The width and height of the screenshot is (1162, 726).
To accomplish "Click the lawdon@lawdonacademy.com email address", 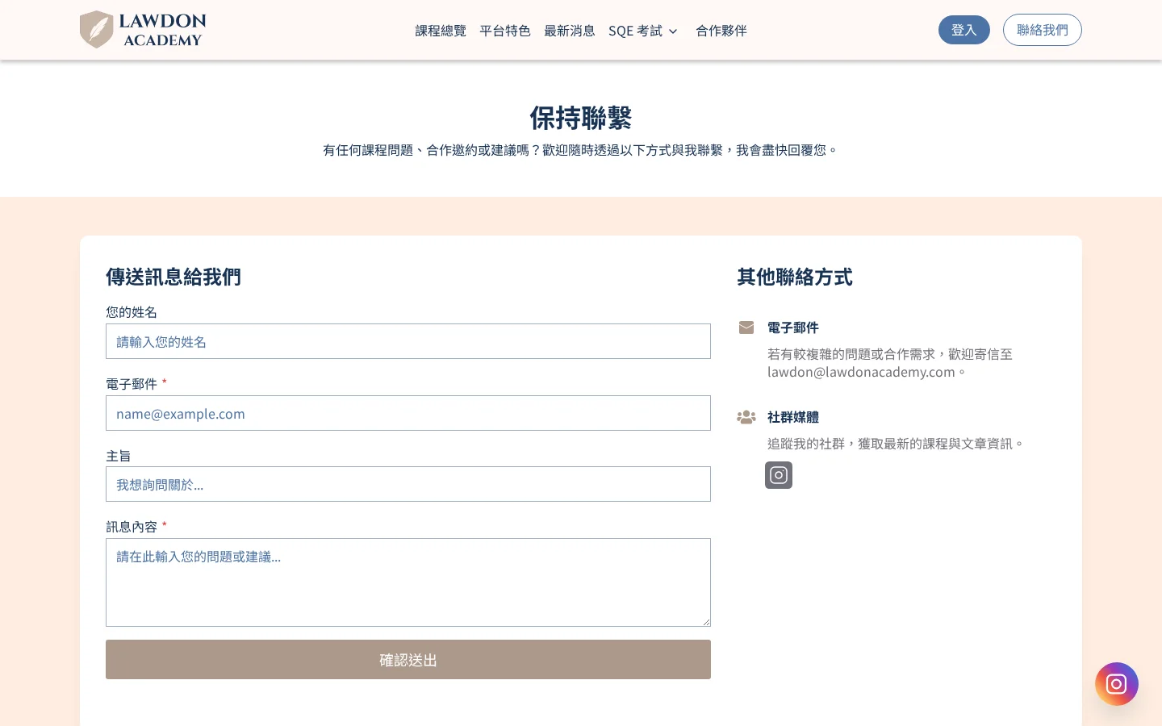I will [860, 372].
